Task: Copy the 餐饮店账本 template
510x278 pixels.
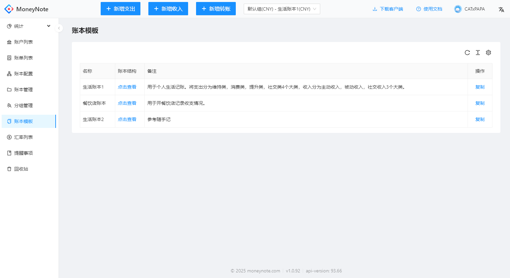Action: 480,103
